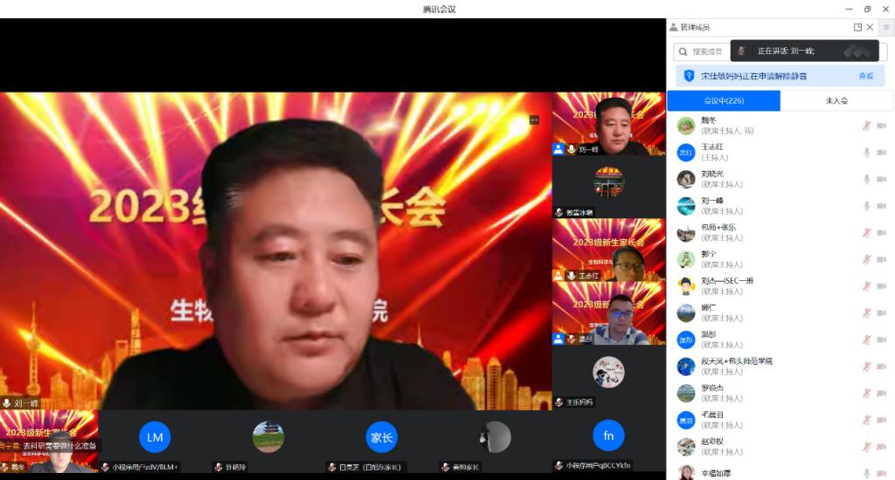The image size is (895, 480).
Task: Unmute 包师+张乐 in member list
Action: point(866,233)
